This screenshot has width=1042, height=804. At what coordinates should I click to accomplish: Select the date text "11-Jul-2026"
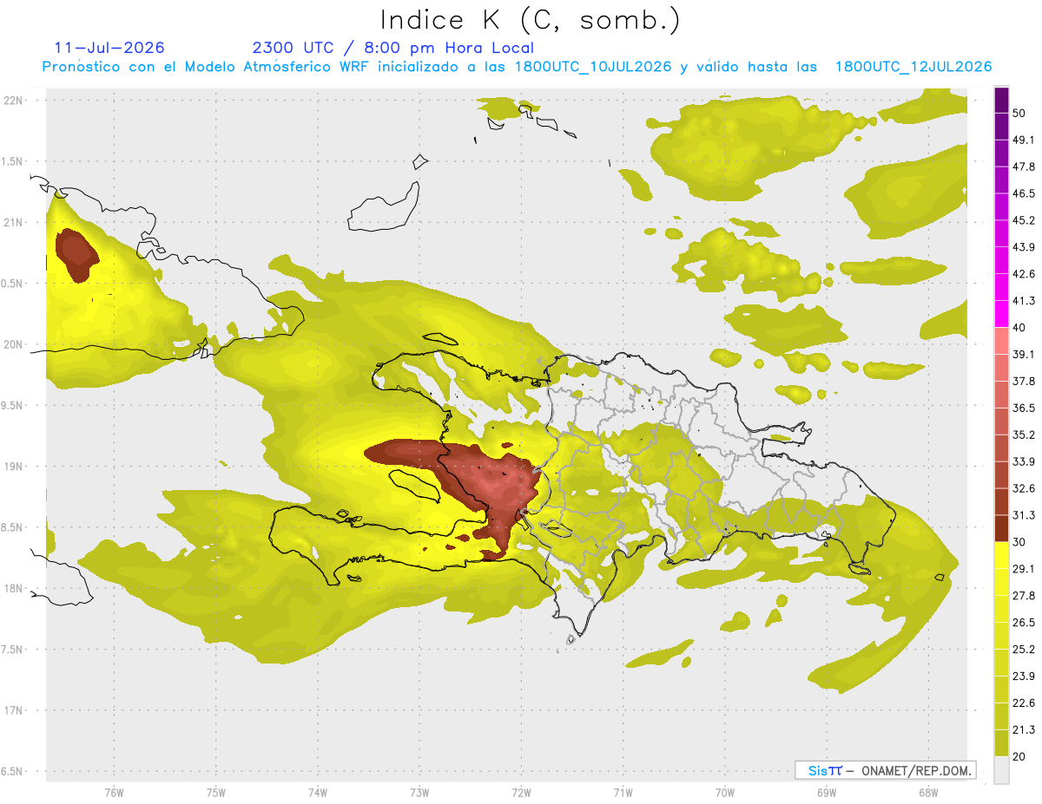click(109, 48)
